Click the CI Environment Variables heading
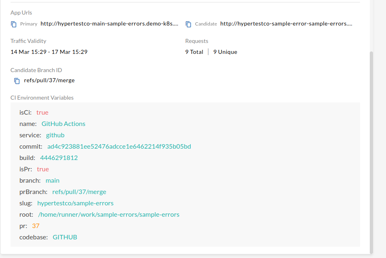 tap(42, 98)
